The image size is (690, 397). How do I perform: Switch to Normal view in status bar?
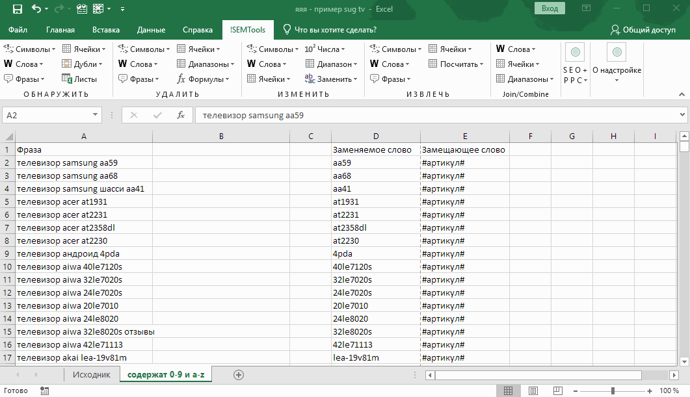509,391
